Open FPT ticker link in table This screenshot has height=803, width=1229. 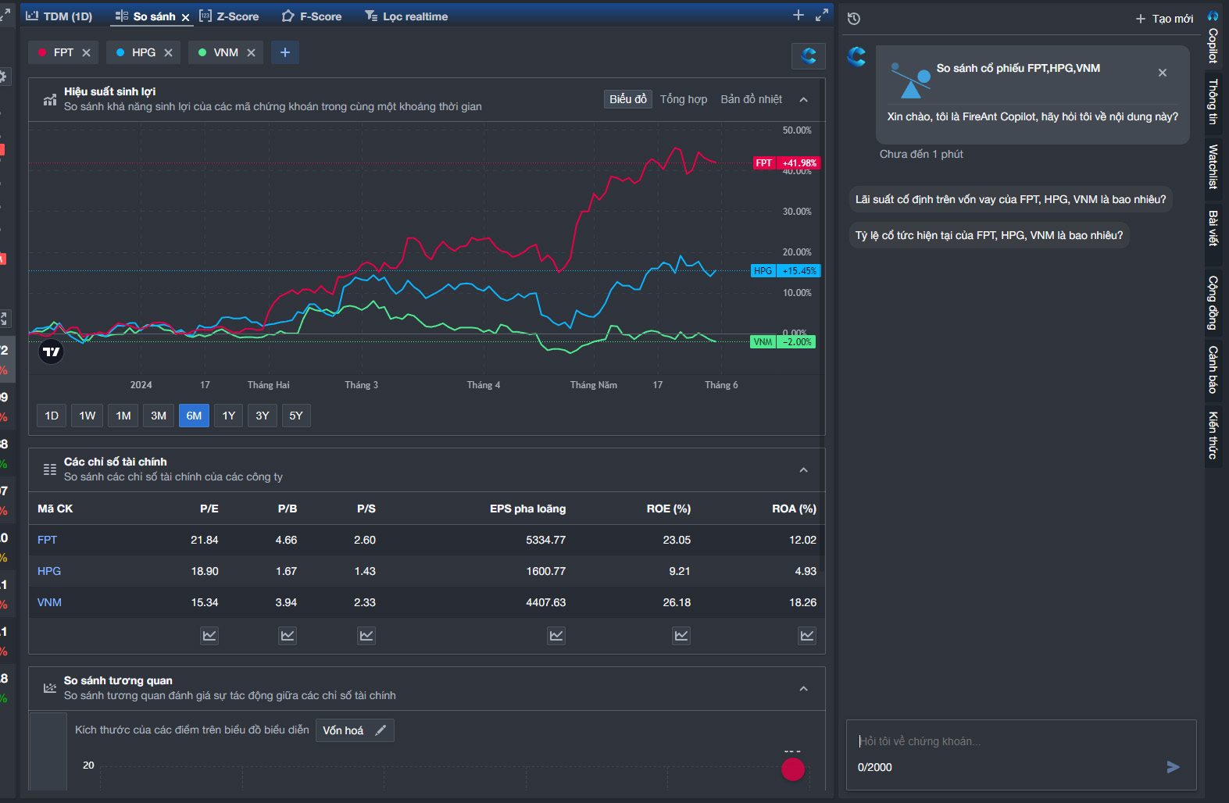[47, 540]
